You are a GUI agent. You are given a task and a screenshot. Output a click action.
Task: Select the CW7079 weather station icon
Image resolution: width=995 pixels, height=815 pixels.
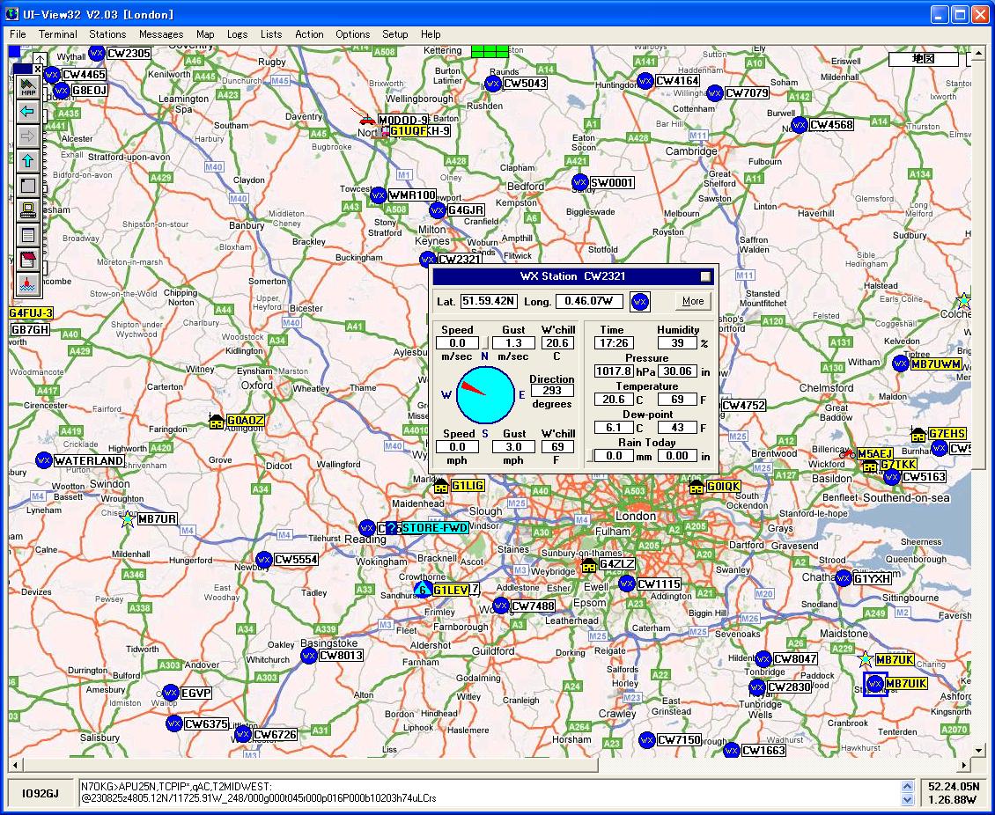pyautogui.click(x=714, y=94)
